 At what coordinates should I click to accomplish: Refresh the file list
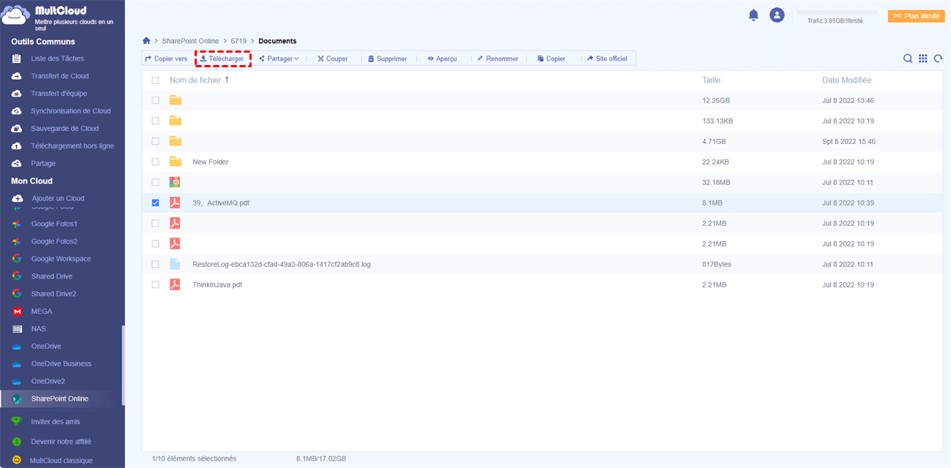(x=938, y=58)
